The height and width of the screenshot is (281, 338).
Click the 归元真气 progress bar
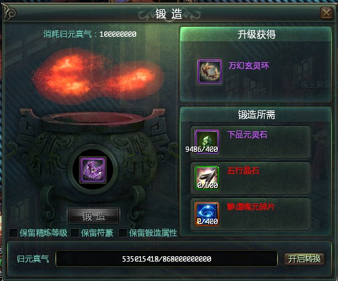pos(166,259)
